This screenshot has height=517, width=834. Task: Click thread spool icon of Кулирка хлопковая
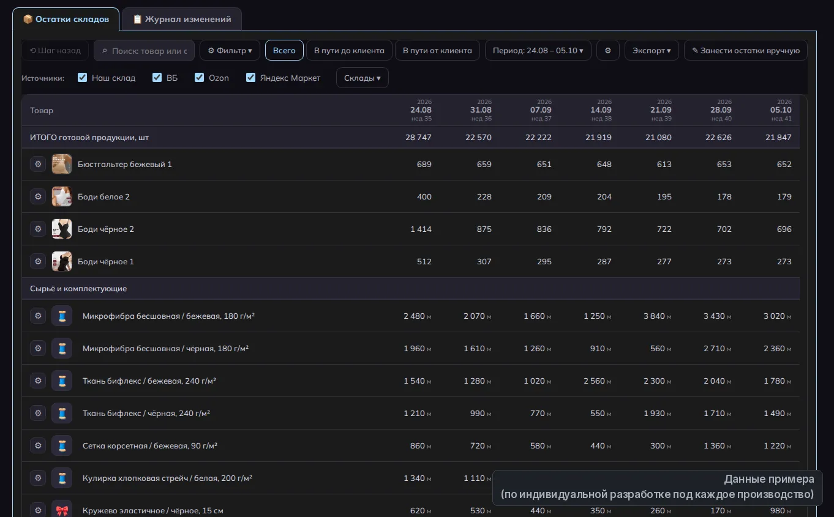62,478
